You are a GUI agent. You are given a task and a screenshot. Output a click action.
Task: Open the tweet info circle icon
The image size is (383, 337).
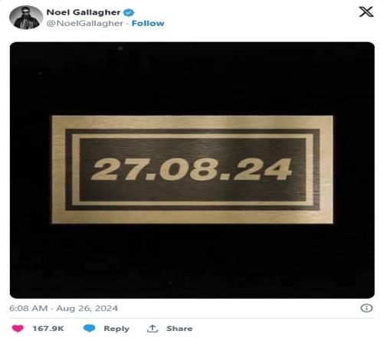click(366, 308)
